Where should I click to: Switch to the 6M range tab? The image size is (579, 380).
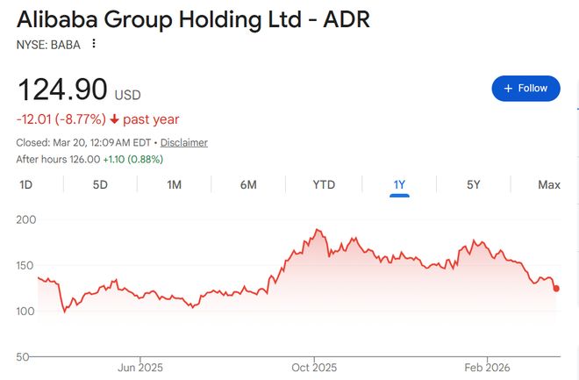click(248, 184)
